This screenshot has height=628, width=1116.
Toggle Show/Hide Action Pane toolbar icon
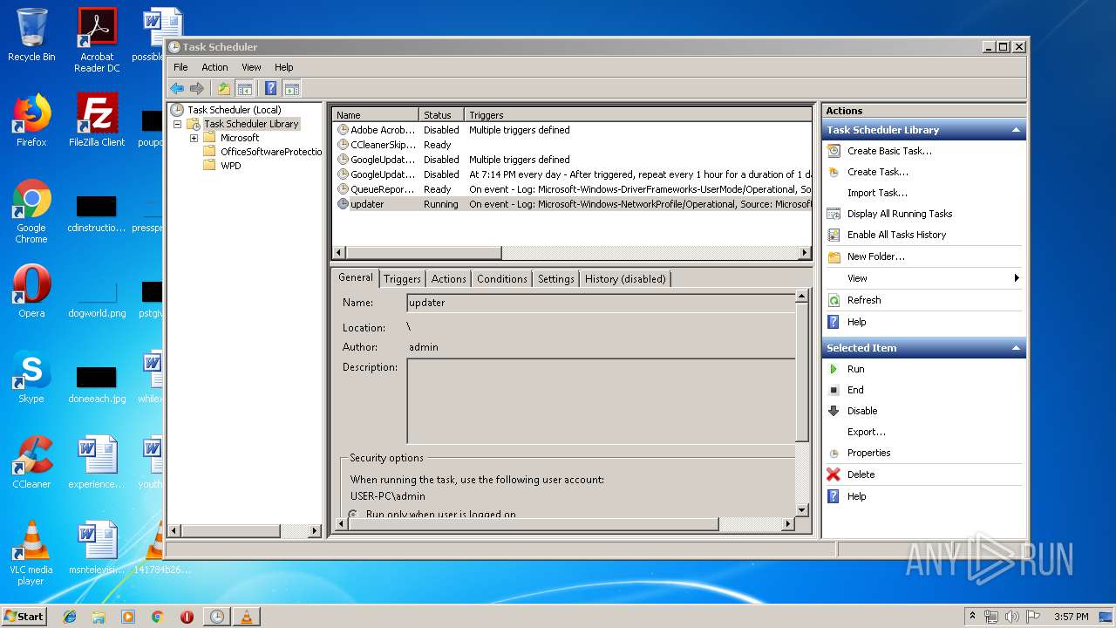(292, 88)
